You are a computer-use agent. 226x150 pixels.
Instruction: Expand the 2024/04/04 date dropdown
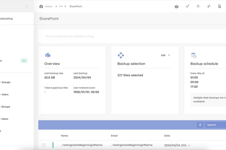pyautogui.click(x=189, y=145)
